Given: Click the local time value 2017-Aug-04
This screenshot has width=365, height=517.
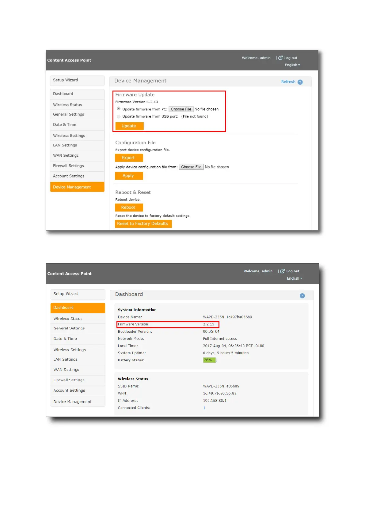Looking at the screenshot, I should coord(234,346).
